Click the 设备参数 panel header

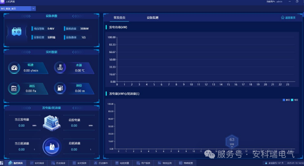coord(51,16)
